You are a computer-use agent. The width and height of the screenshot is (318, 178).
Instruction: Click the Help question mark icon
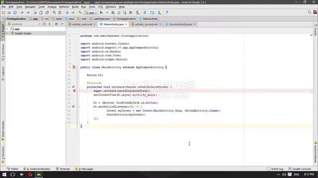point(167,12)
